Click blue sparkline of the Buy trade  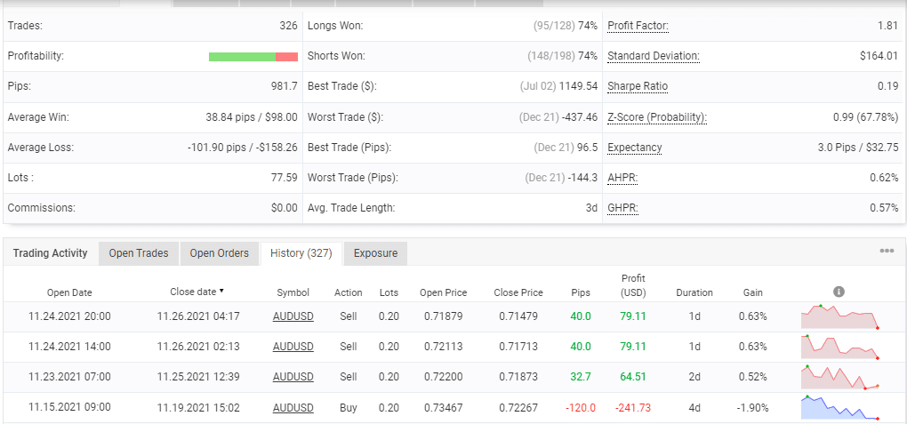click(x=839, y=408)
